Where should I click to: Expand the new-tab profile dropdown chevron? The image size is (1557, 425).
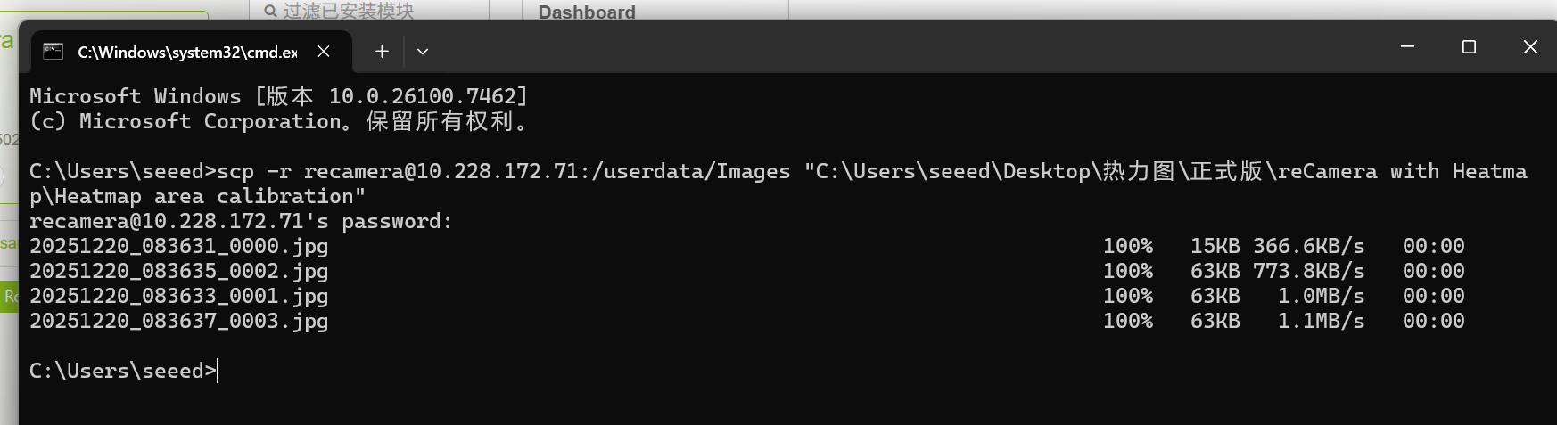pos(423,52)
